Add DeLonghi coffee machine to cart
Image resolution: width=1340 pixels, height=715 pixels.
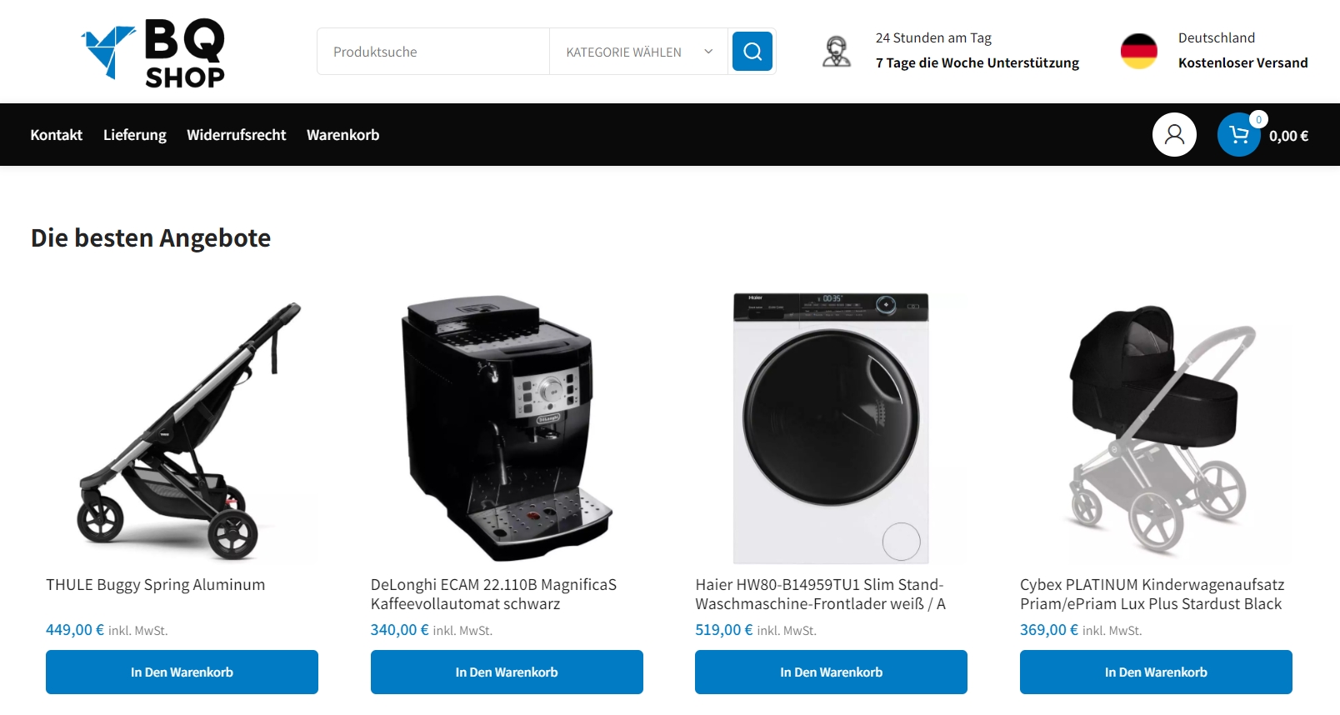tap(507, 672)
